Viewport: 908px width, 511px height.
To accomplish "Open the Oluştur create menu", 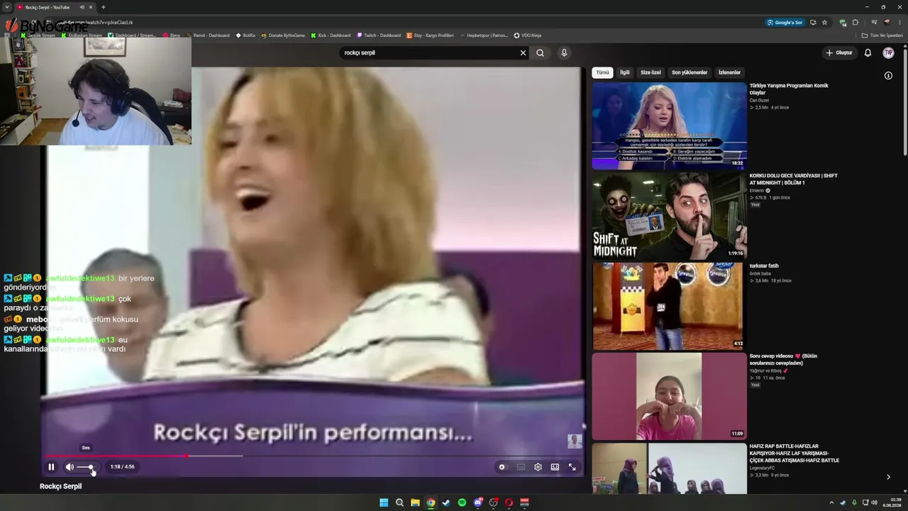I will 838,53.
